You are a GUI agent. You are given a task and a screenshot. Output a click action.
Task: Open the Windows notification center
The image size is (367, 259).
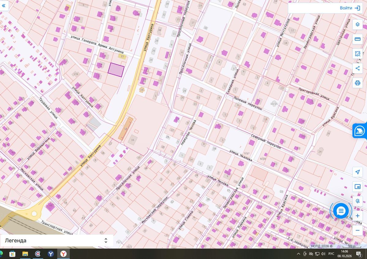coord(359,254)
